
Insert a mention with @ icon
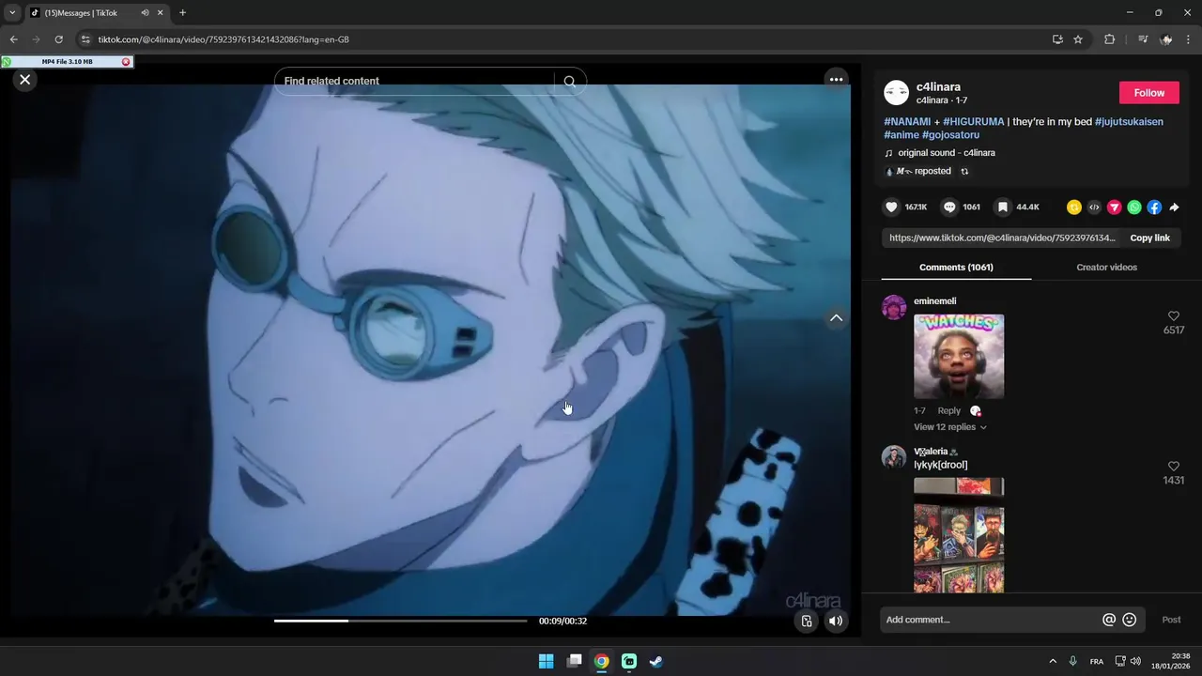(1109, 620)
